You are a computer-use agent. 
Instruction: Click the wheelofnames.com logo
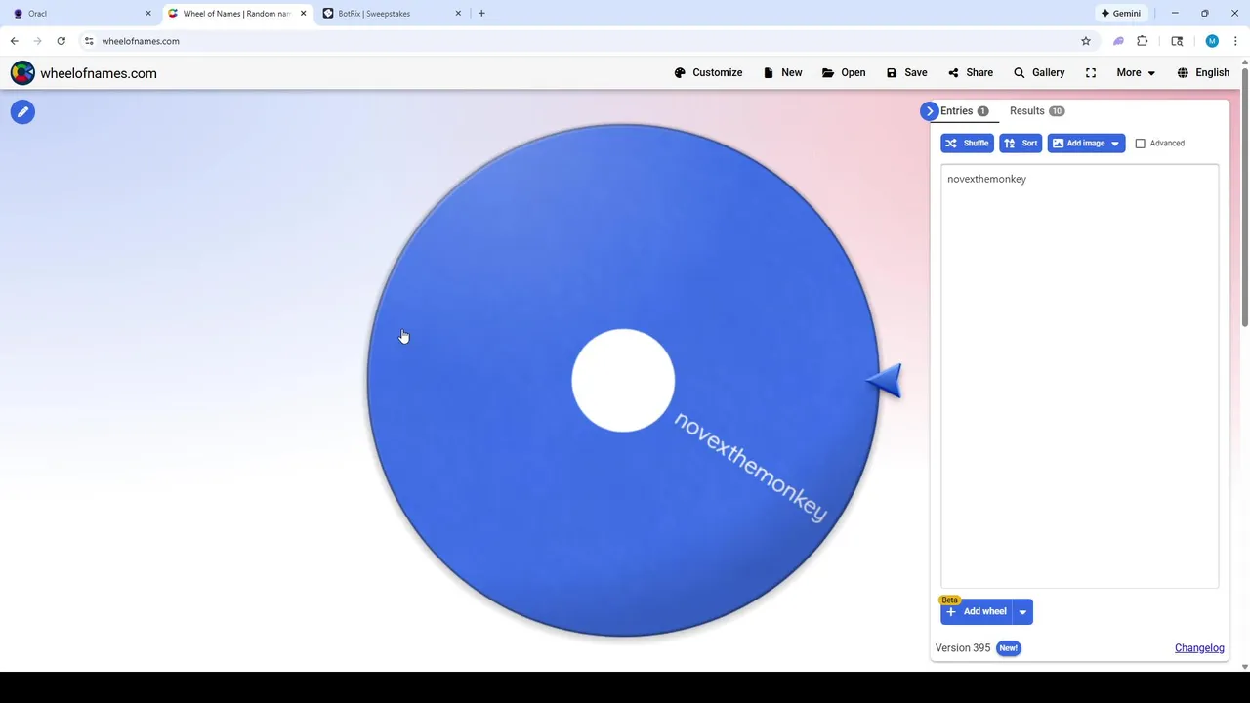tap(84, 73)
